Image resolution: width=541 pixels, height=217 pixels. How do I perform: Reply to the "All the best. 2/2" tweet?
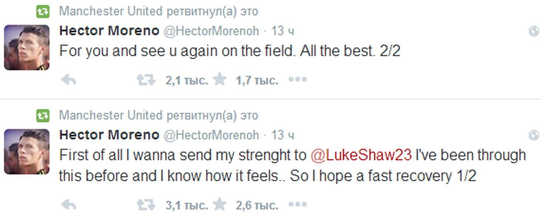(x=69, y=80)
